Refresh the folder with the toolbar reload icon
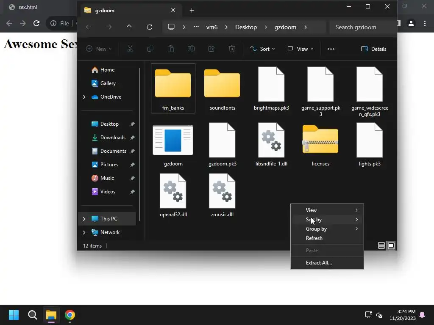The height and width of the screenshot is (325, 434). [150, 27]
